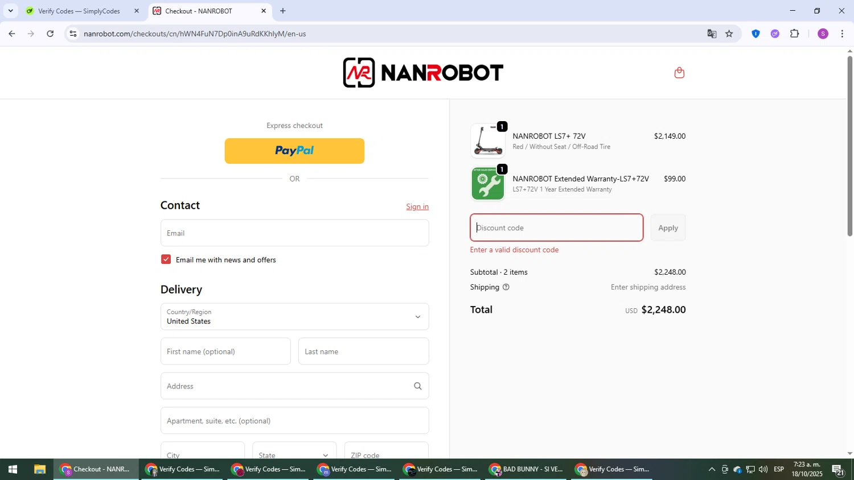Screen dimensions: 854x480
Task: Click the Sign in link
Action: (417, 206)
